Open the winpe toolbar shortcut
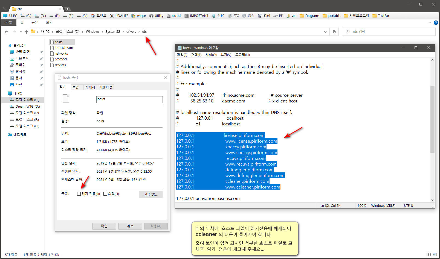The height and width of the screenshot is (259, 440). 138,16
